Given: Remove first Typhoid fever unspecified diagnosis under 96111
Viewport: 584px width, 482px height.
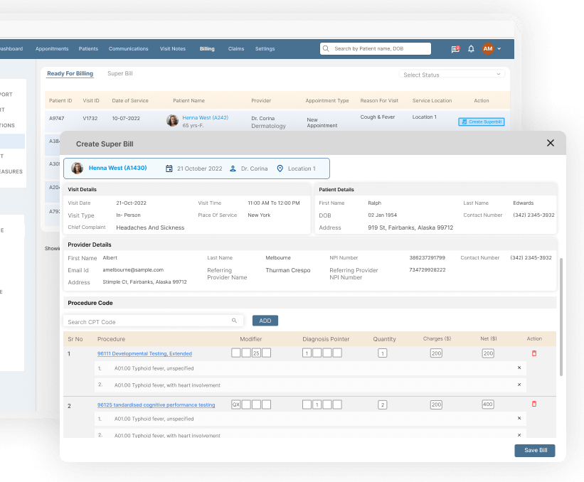Looking at the screenshot, I should pyautogui.click(x=519, y=368).
